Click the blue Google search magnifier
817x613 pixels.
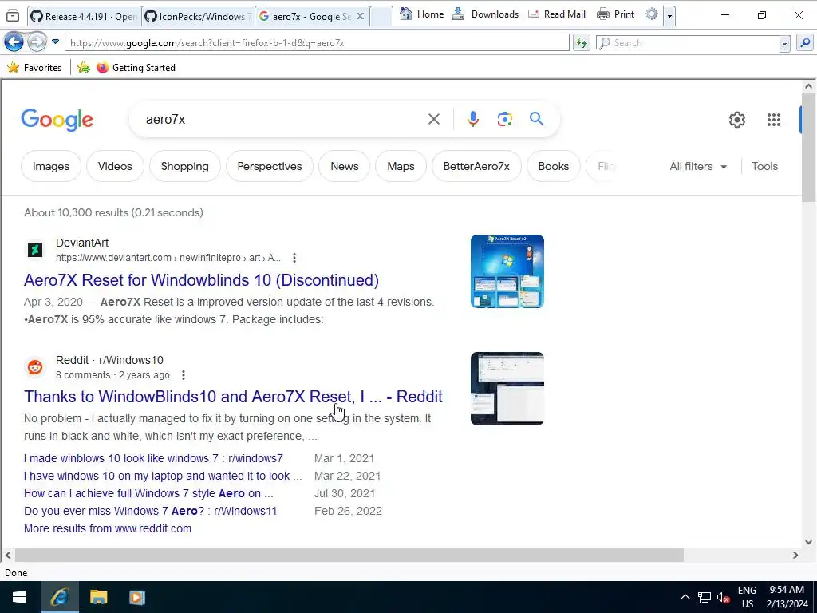click(x=536, y=119)
